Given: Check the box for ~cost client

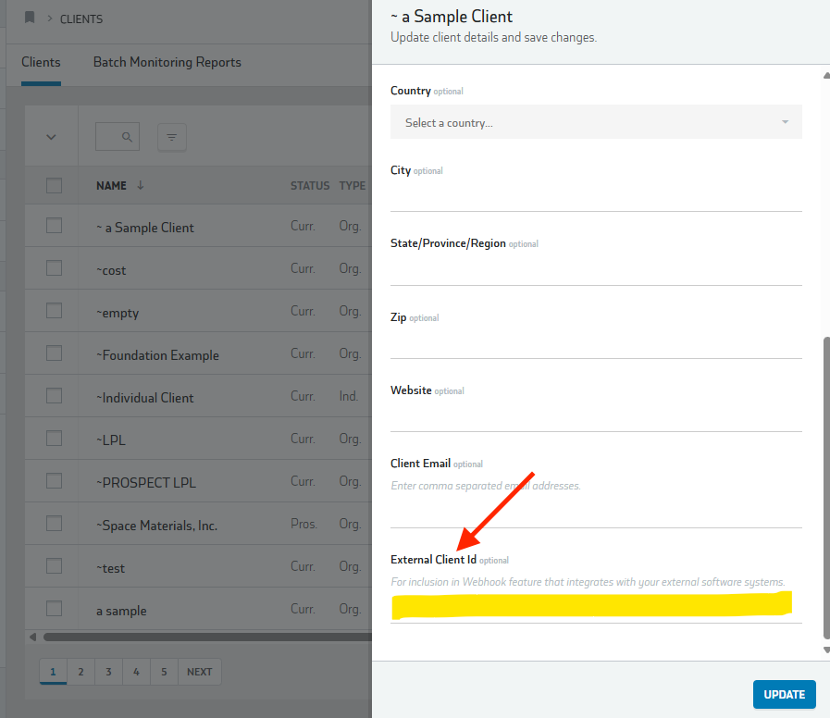Looking at the screenshot, I should 54,268.
